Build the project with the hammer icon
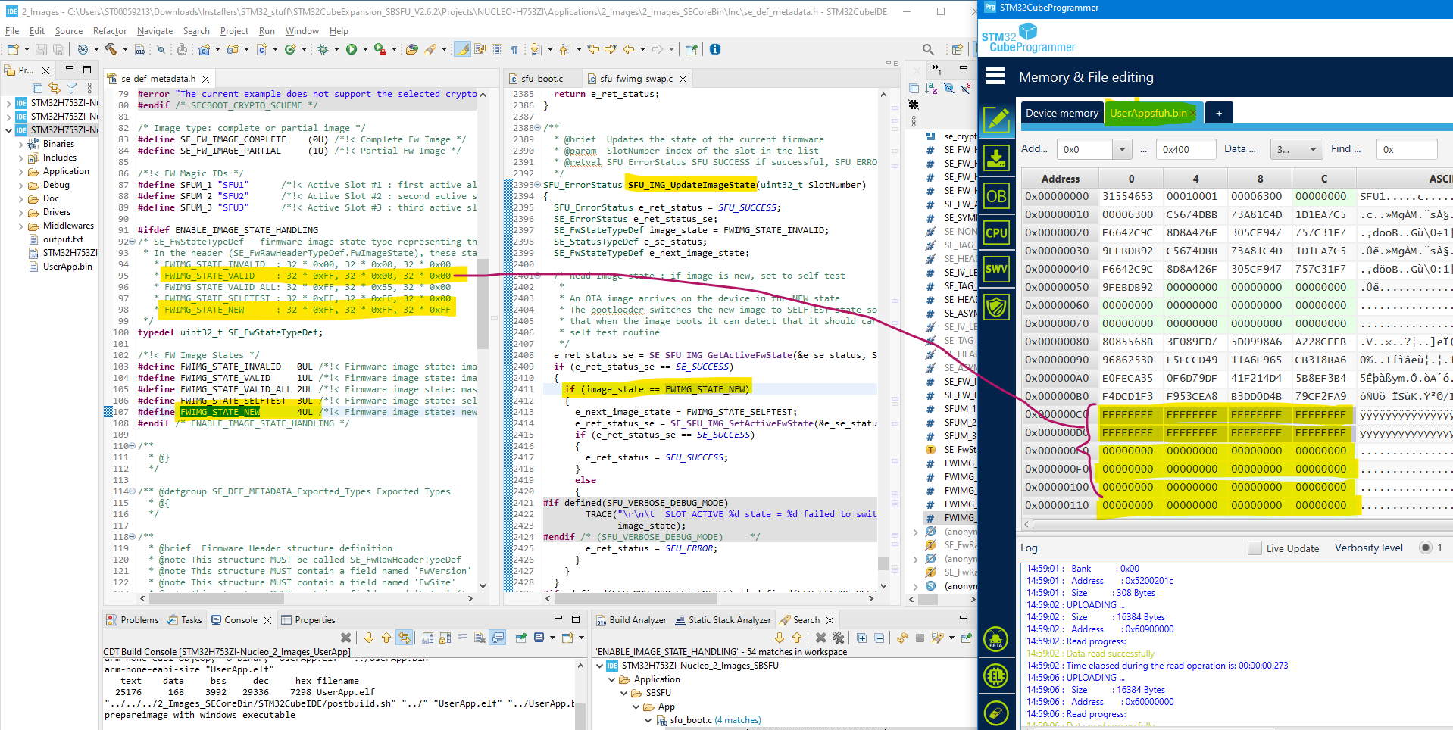The image size is (1453, 730). pyautogui.click(x=112, y=48)
